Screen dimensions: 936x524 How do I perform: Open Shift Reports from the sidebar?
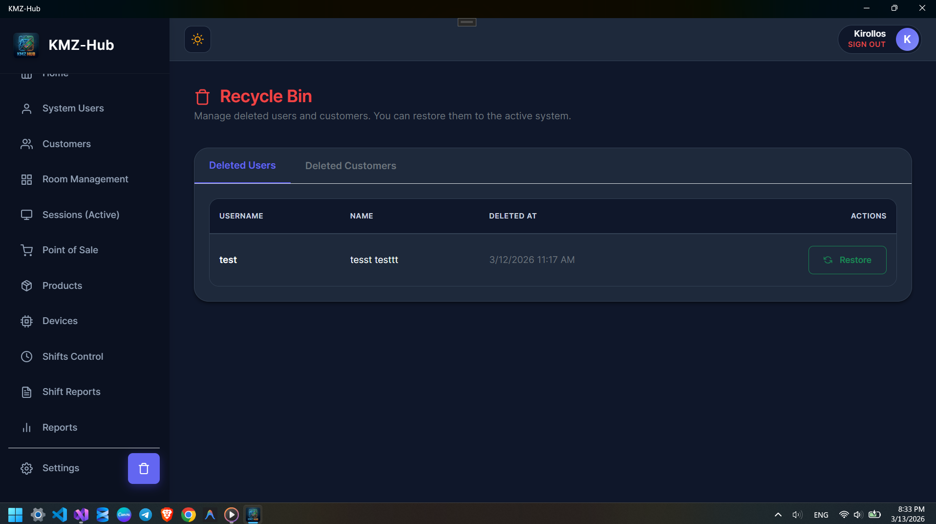(71, 392)
